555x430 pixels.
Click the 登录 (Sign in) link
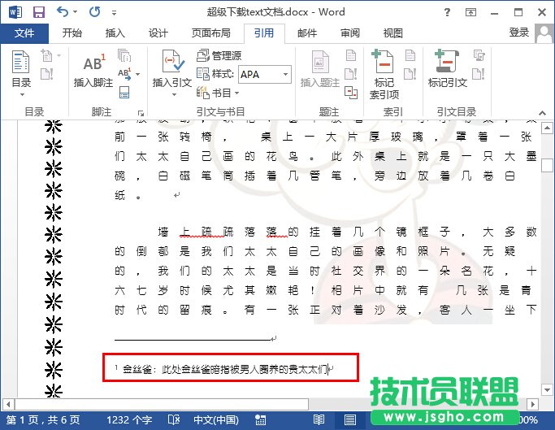(x=518, y=33)
